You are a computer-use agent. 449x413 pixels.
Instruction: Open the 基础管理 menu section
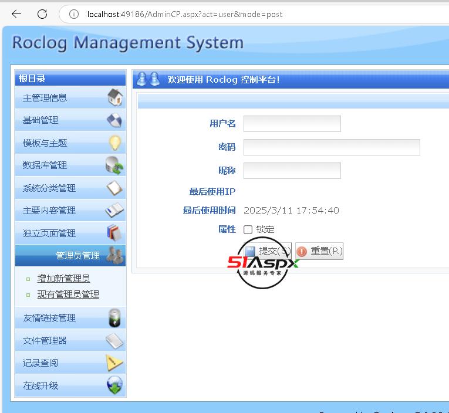(70, 120)
